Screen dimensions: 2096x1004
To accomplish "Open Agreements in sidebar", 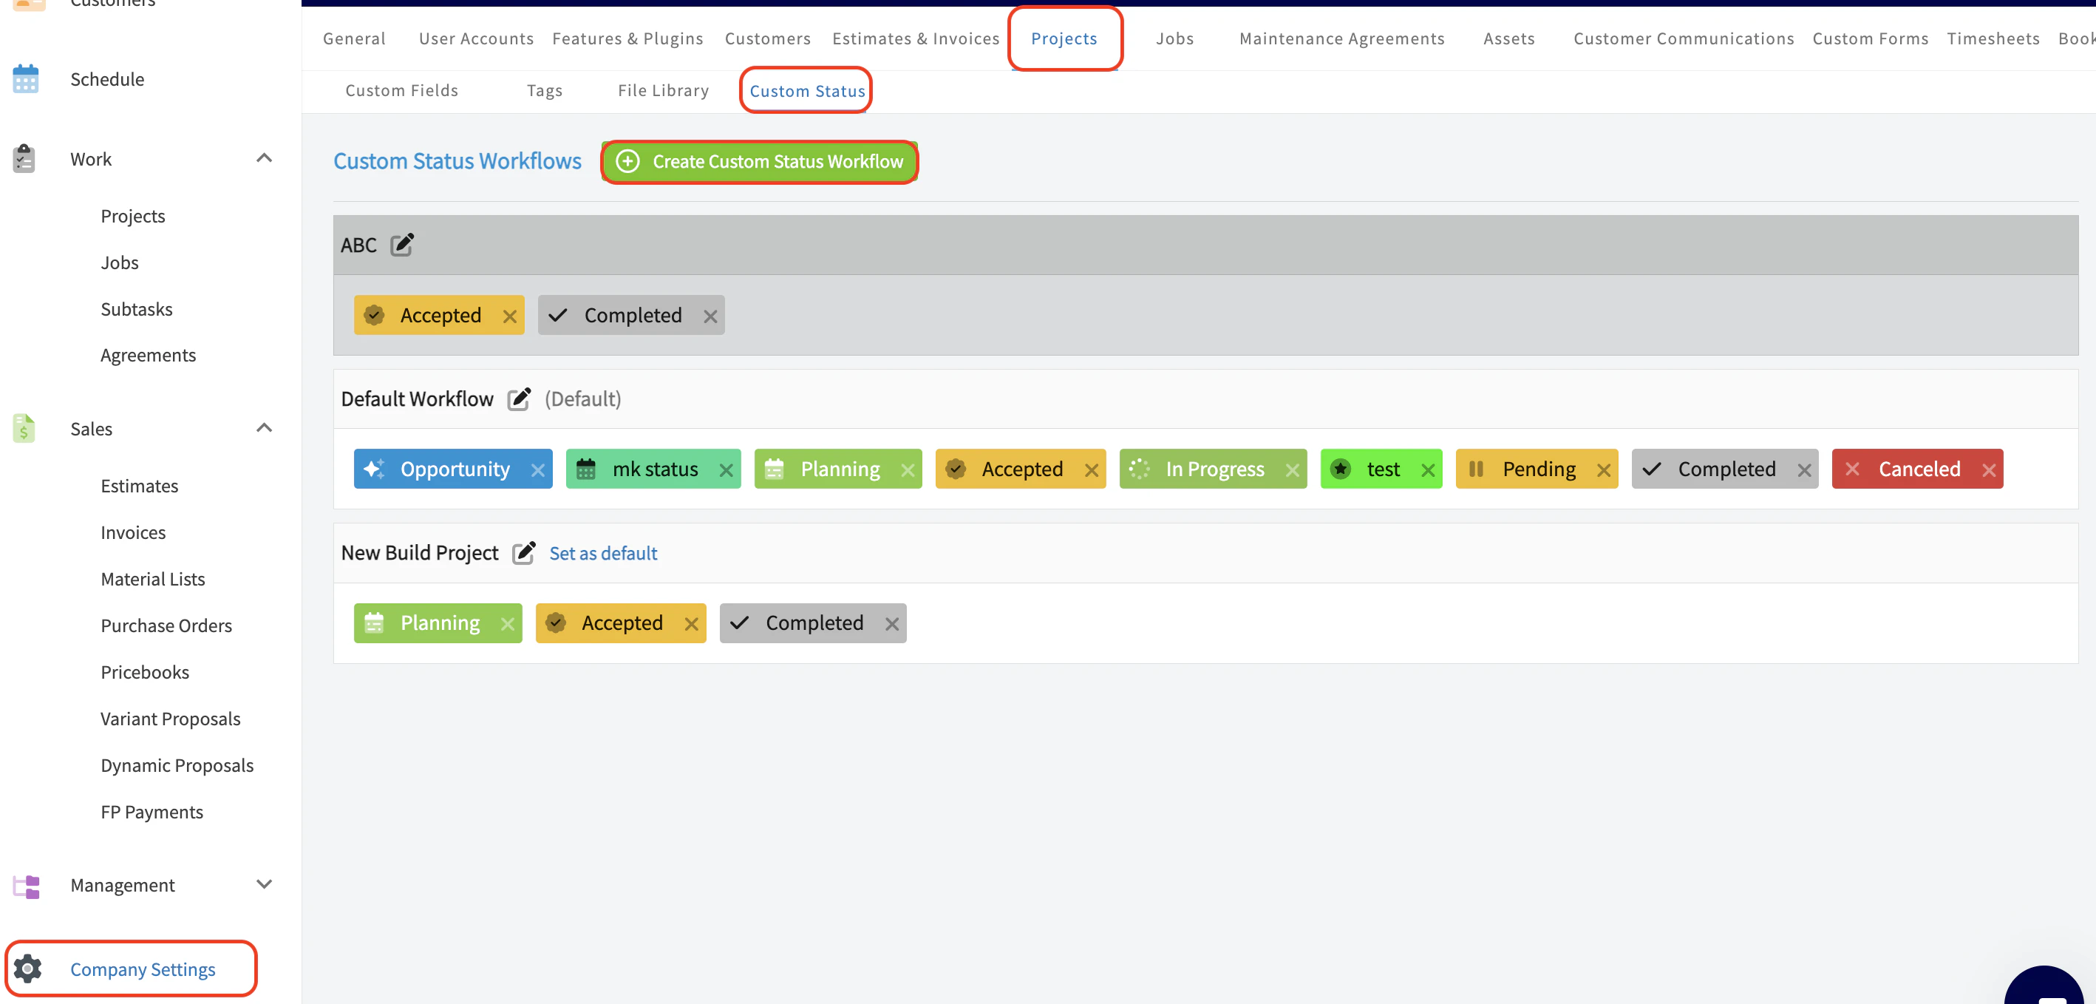I will coord(148,355).
